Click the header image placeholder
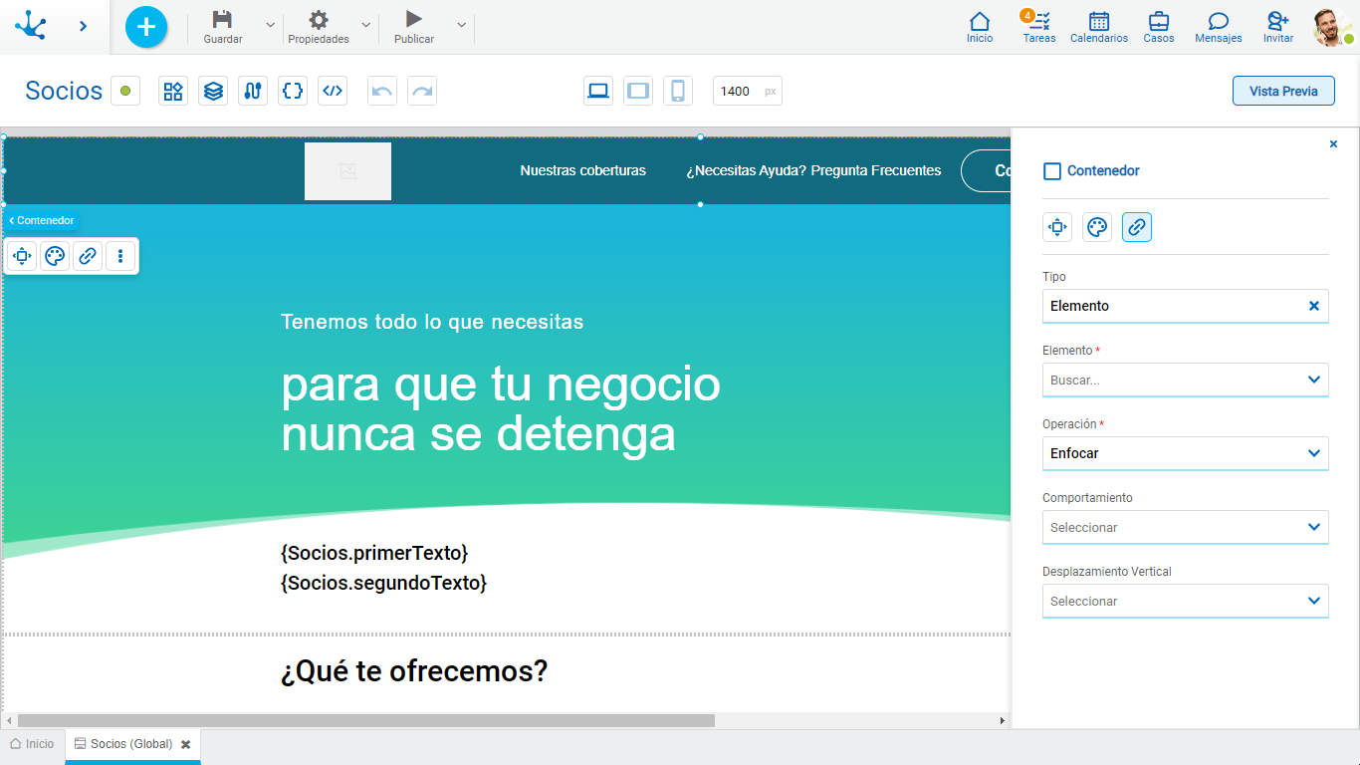 [347, 171]
